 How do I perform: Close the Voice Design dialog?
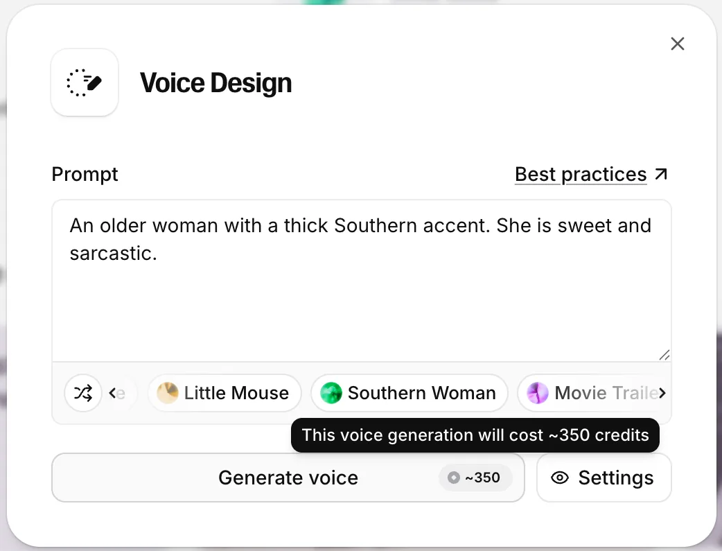[678, 44]
